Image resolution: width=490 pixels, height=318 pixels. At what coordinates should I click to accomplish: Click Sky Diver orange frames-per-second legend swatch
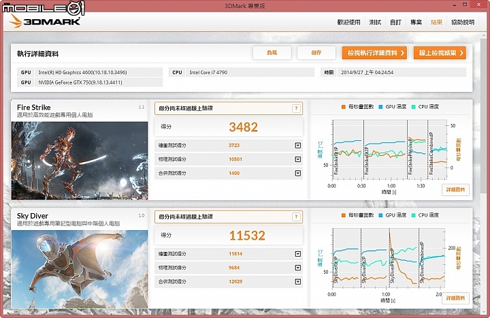tap(344, 215)
